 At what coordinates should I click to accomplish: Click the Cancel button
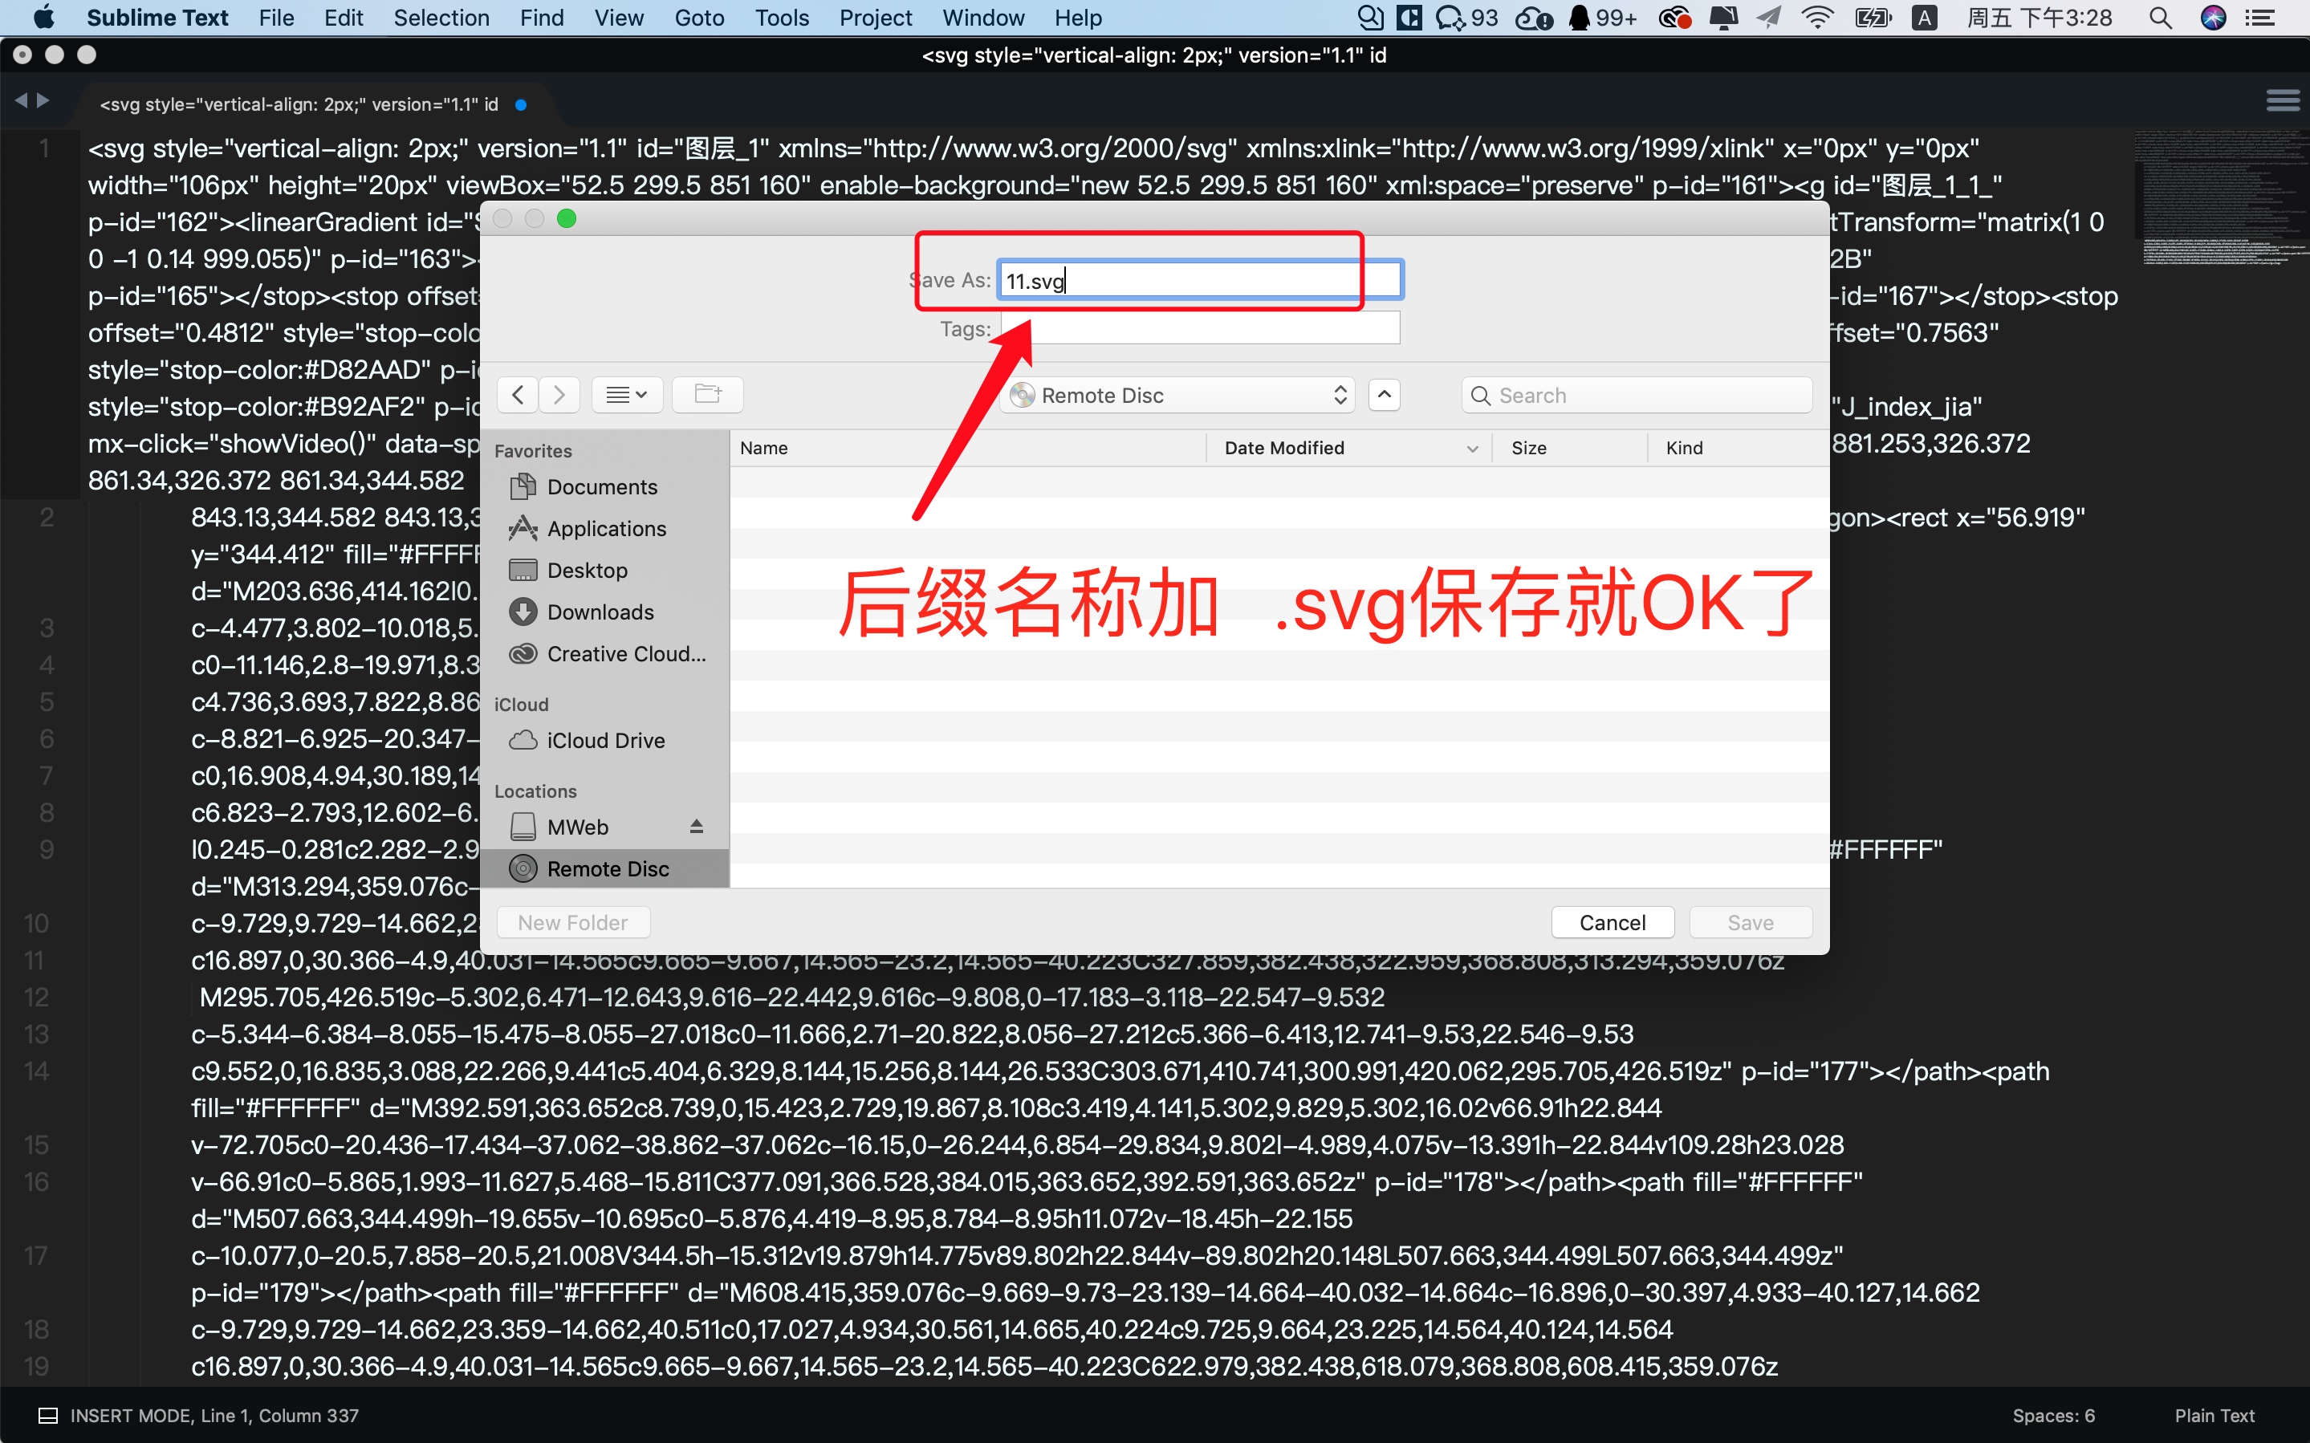pos(1613,923)
